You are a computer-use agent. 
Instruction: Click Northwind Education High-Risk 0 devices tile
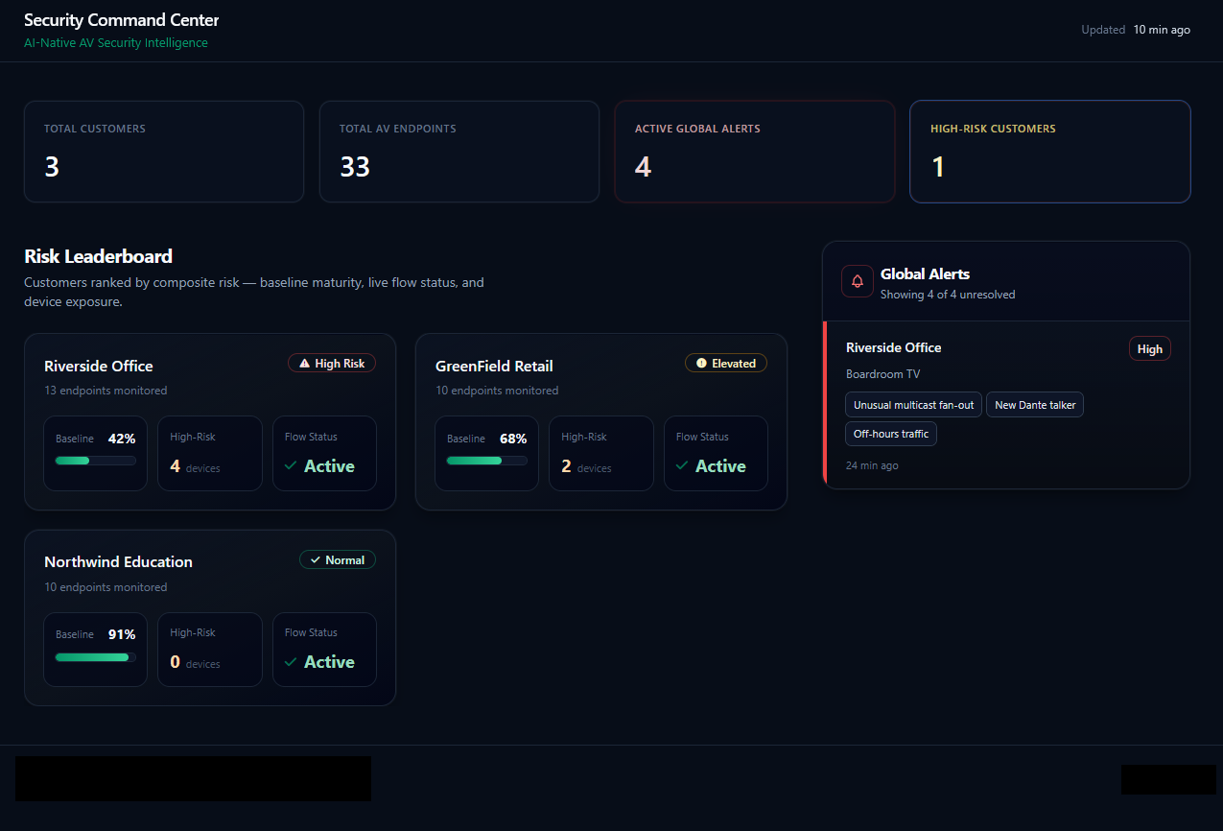coord(210,650)
